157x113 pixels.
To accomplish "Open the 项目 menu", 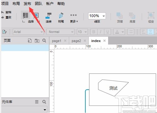I will 5,4.
